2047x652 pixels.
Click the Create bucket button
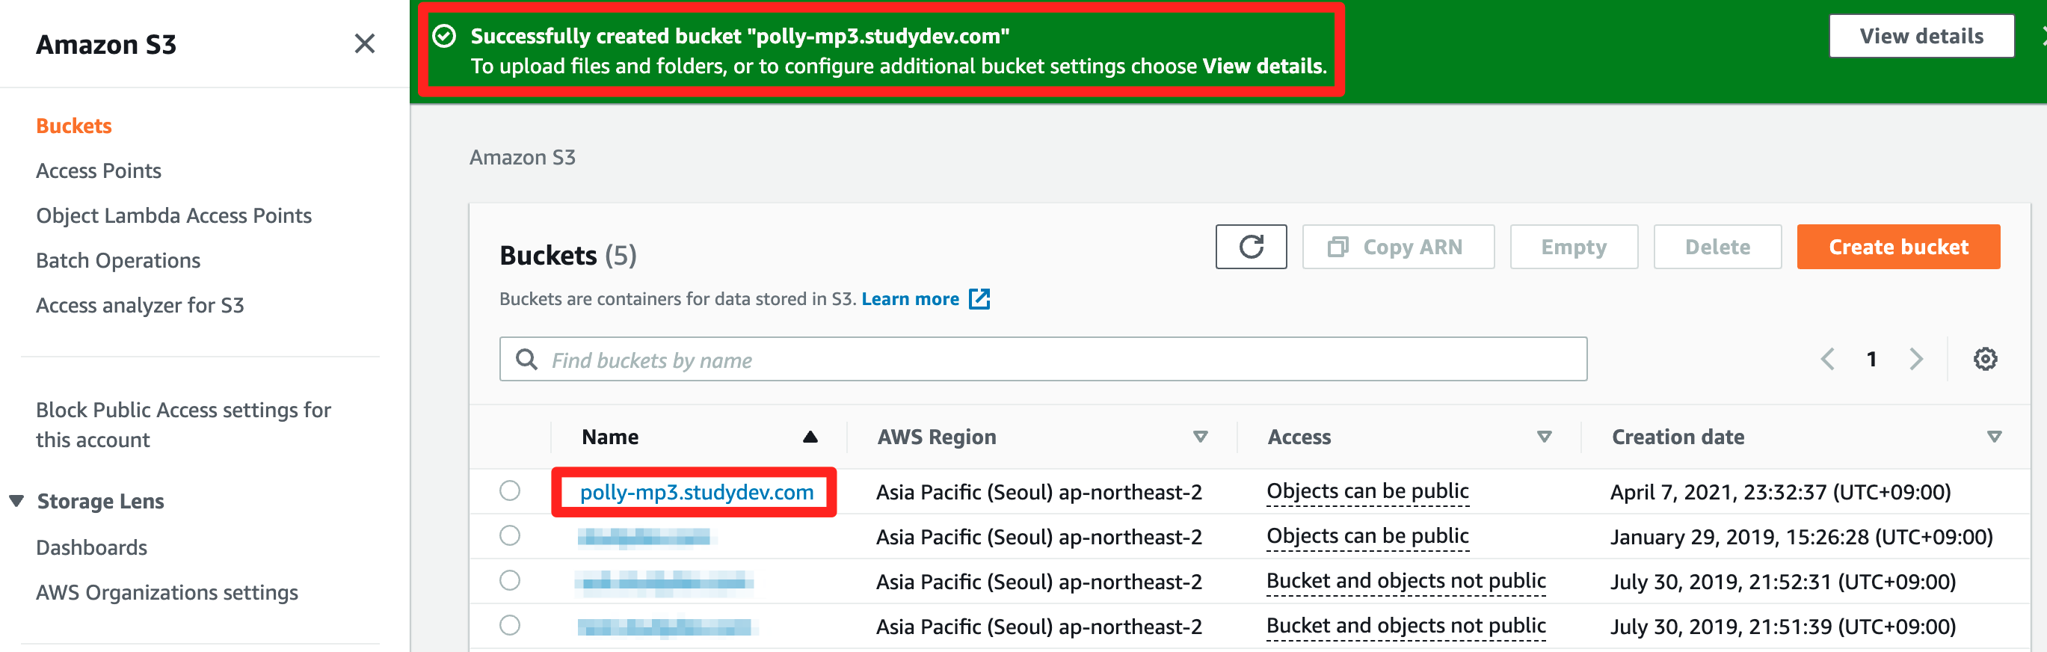[x=1897, y=247]
